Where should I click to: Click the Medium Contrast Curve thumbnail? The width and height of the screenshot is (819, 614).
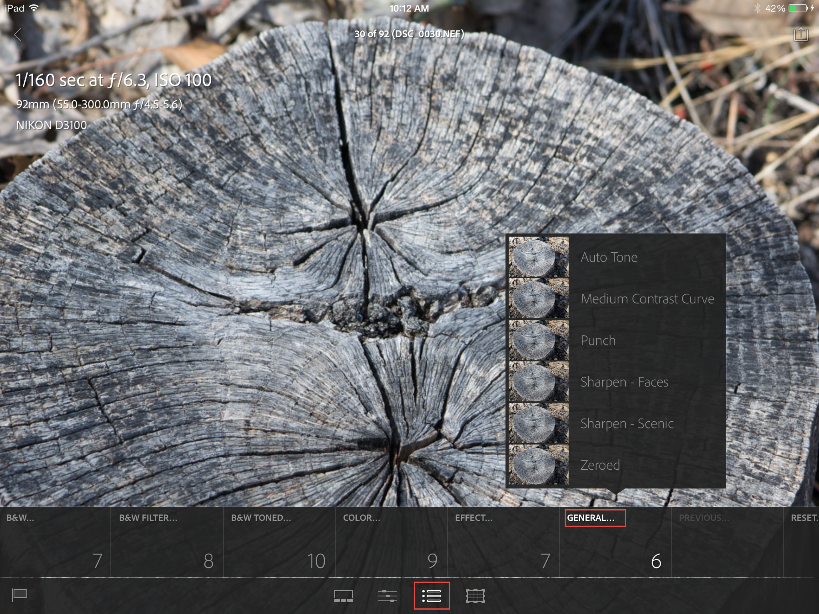click(538, 299)
